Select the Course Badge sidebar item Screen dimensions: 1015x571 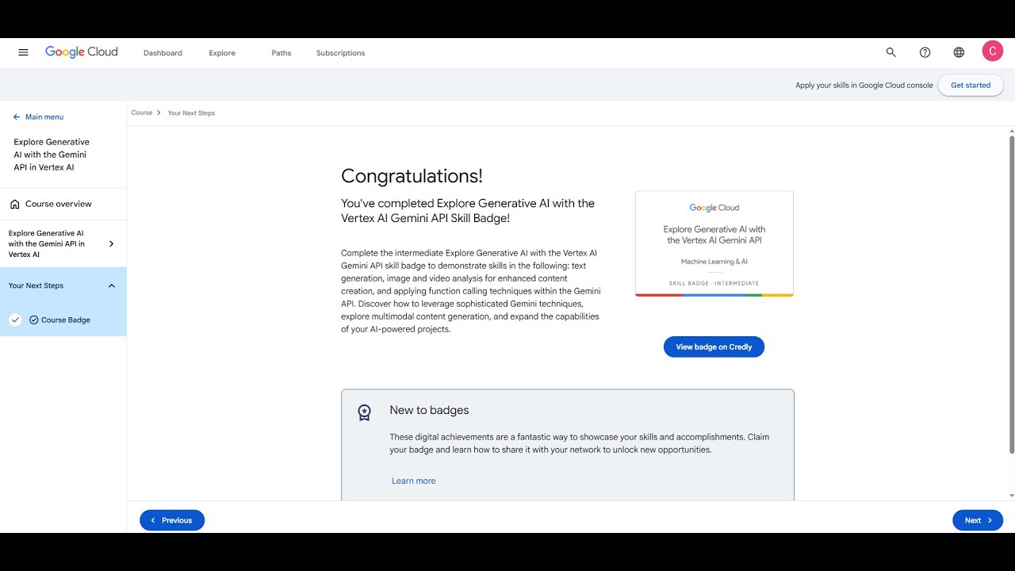pos(63,320)
